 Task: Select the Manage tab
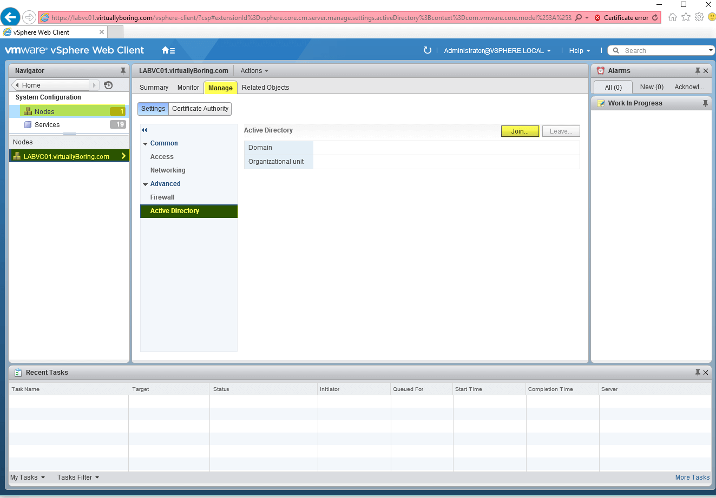[x=220, y=88]
